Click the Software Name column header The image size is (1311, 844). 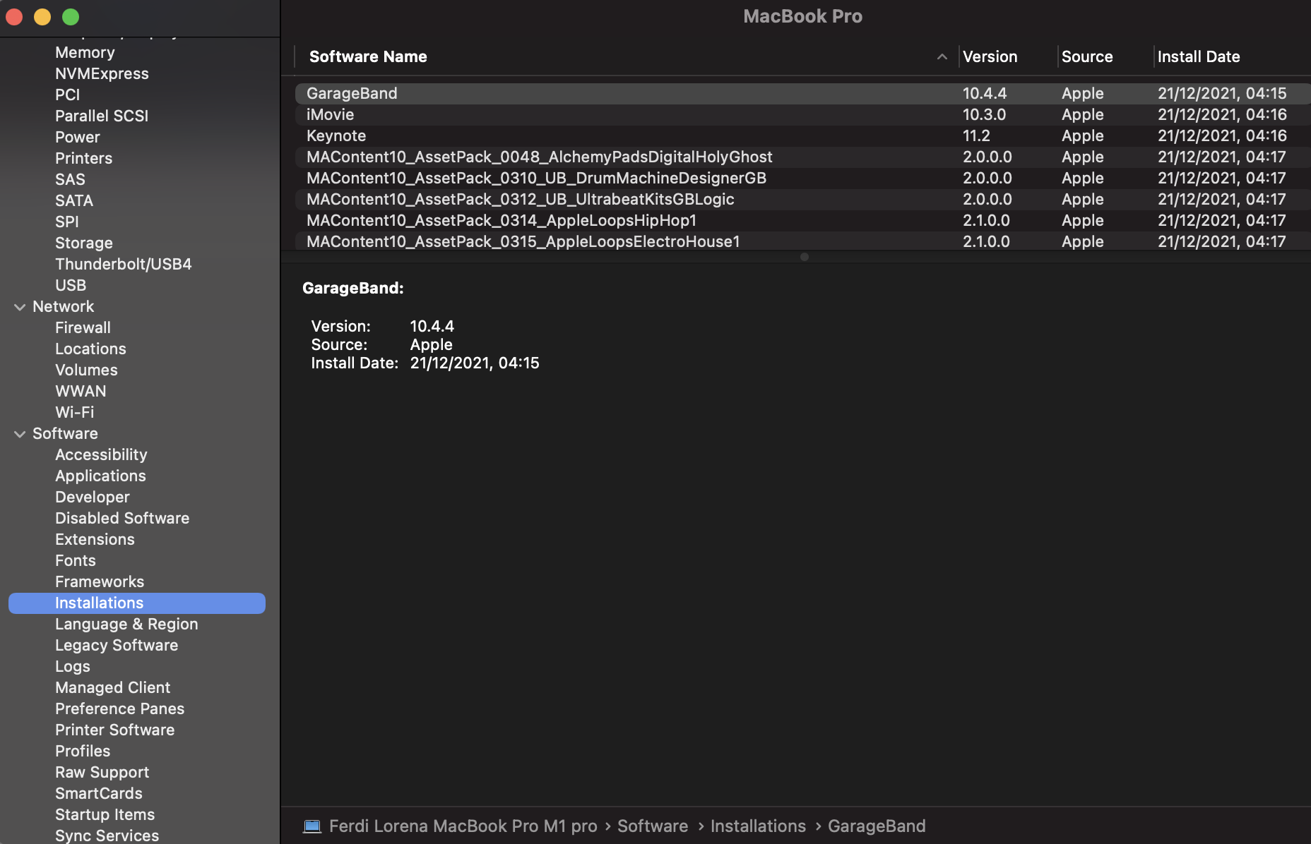(x=368, y=57)
